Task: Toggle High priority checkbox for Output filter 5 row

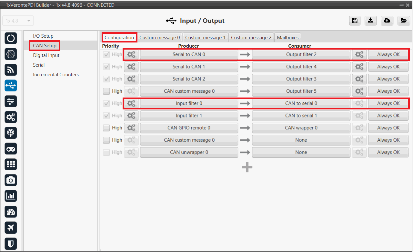Action: (106, 91)
